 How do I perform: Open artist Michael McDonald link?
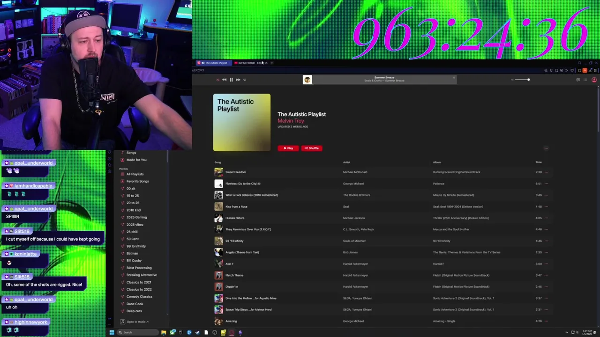[355, 172]
